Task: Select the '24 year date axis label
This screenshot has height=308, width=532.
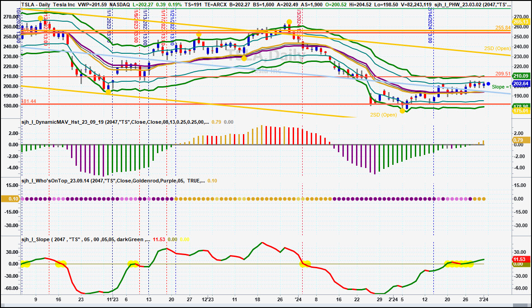Action: click(298, 299)
